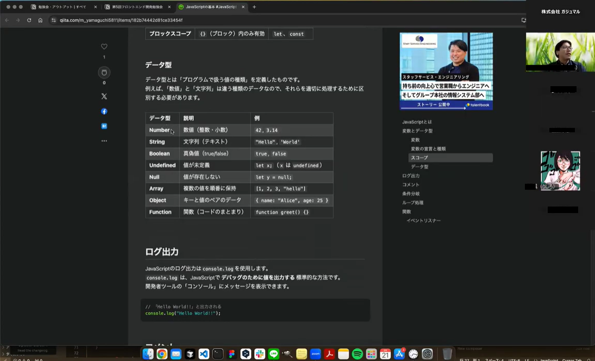The width and height of the screenshot is (595, 361).
Task: Close the 第5回フロントエンド開発勉強会 tab
Action: click(x=169, y=7)
